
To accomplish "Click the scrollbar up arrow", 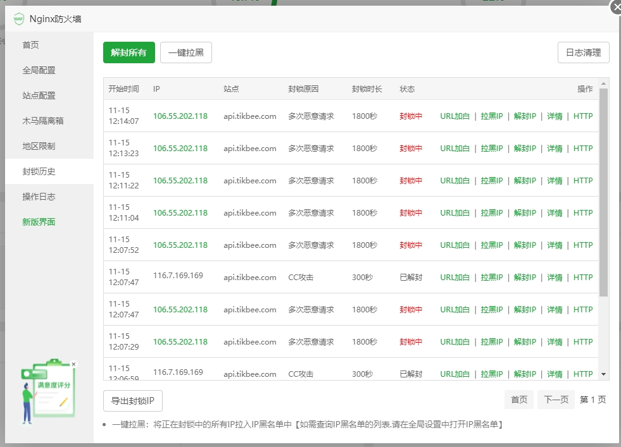I will point(603,83).
